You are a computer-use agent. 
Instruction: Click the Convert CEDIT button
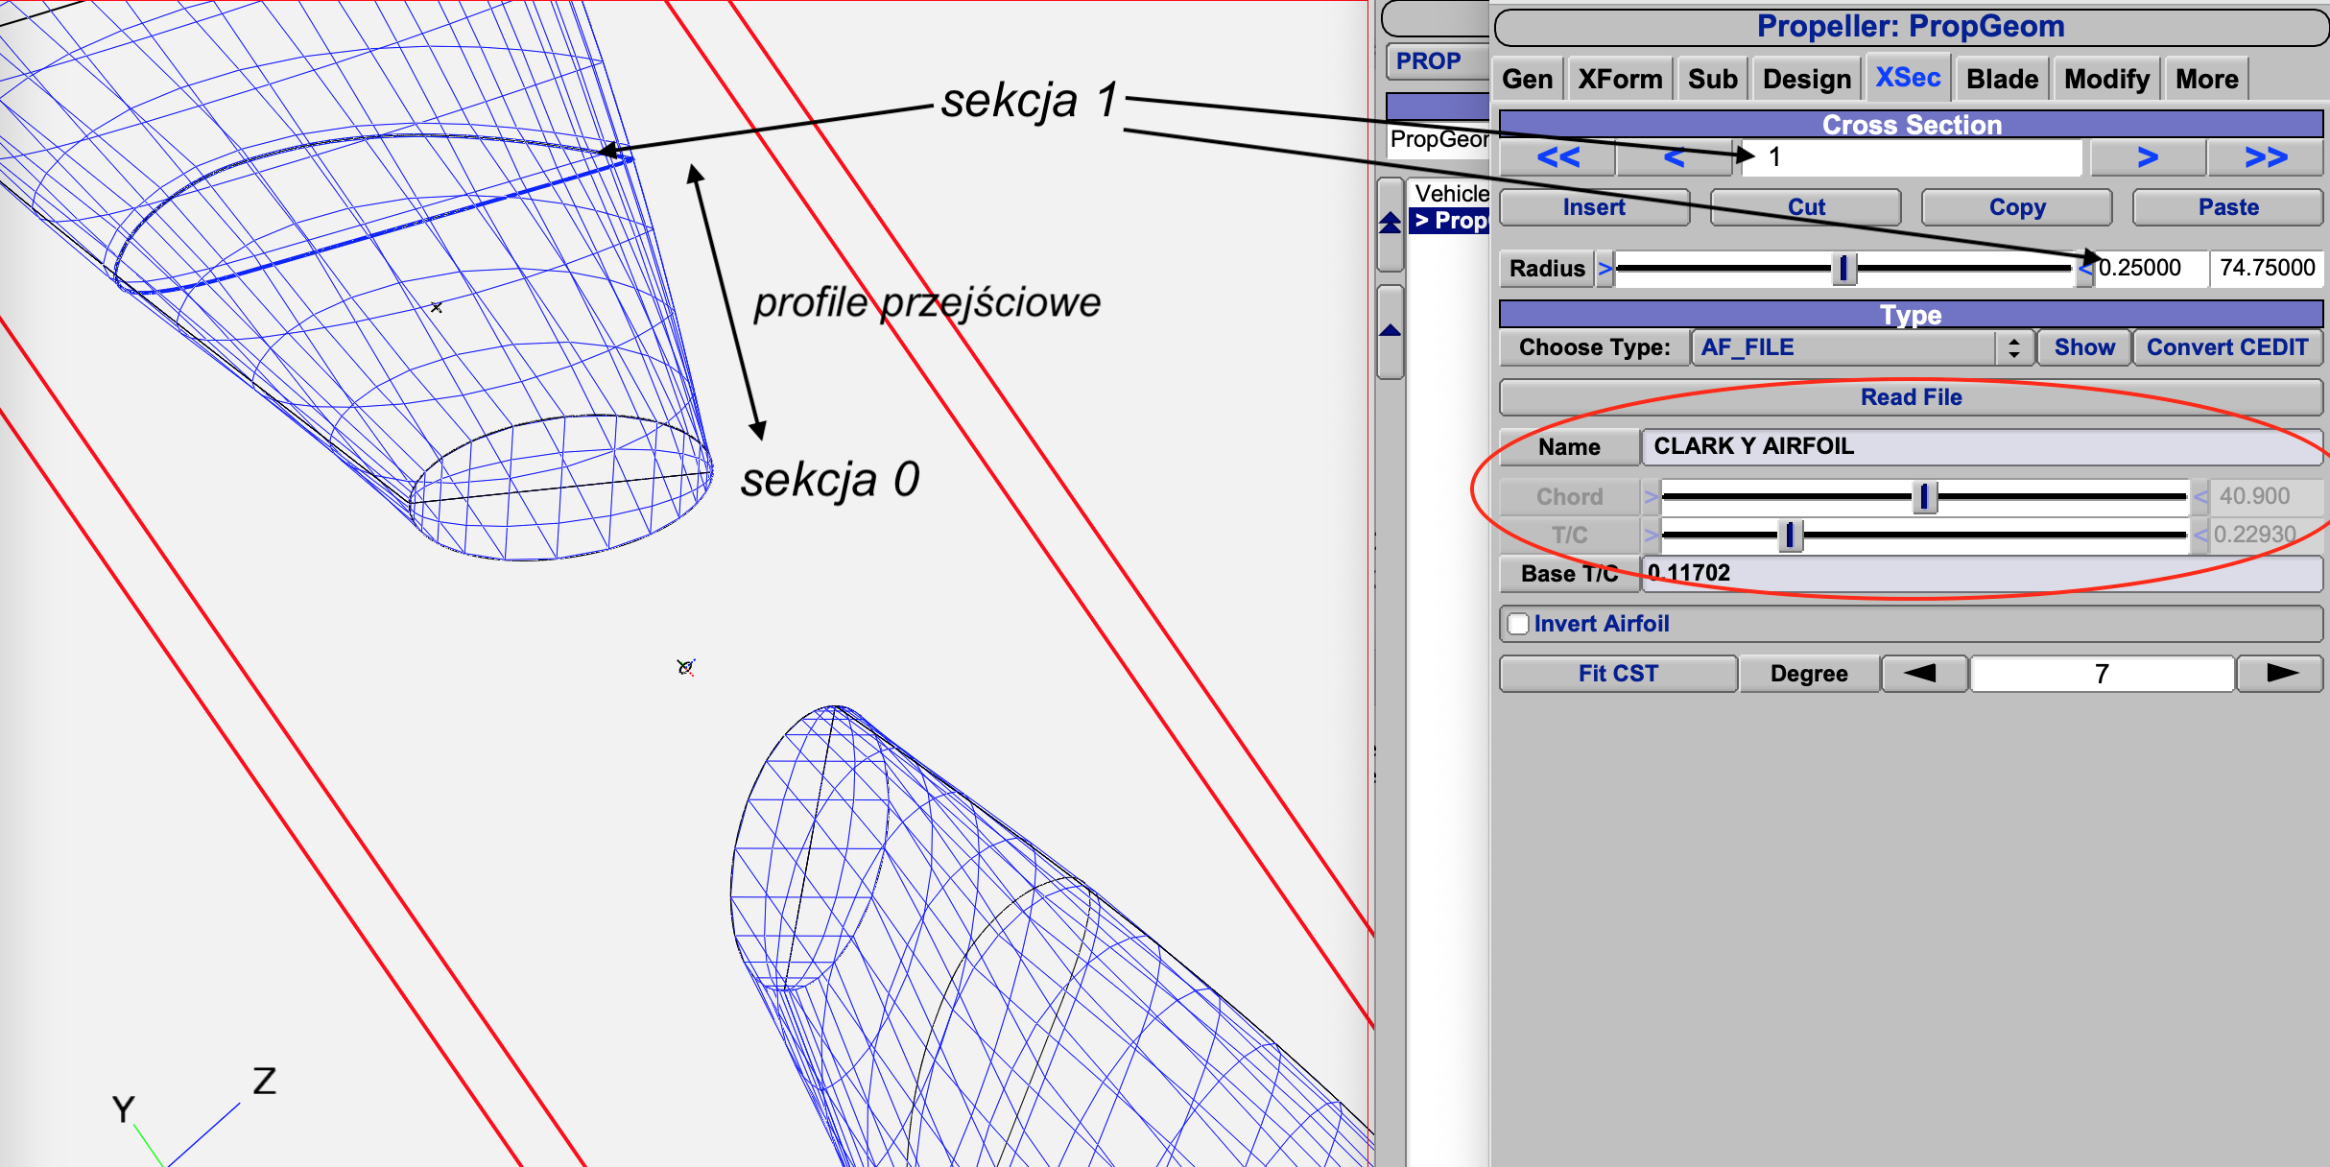point(2227,347)
